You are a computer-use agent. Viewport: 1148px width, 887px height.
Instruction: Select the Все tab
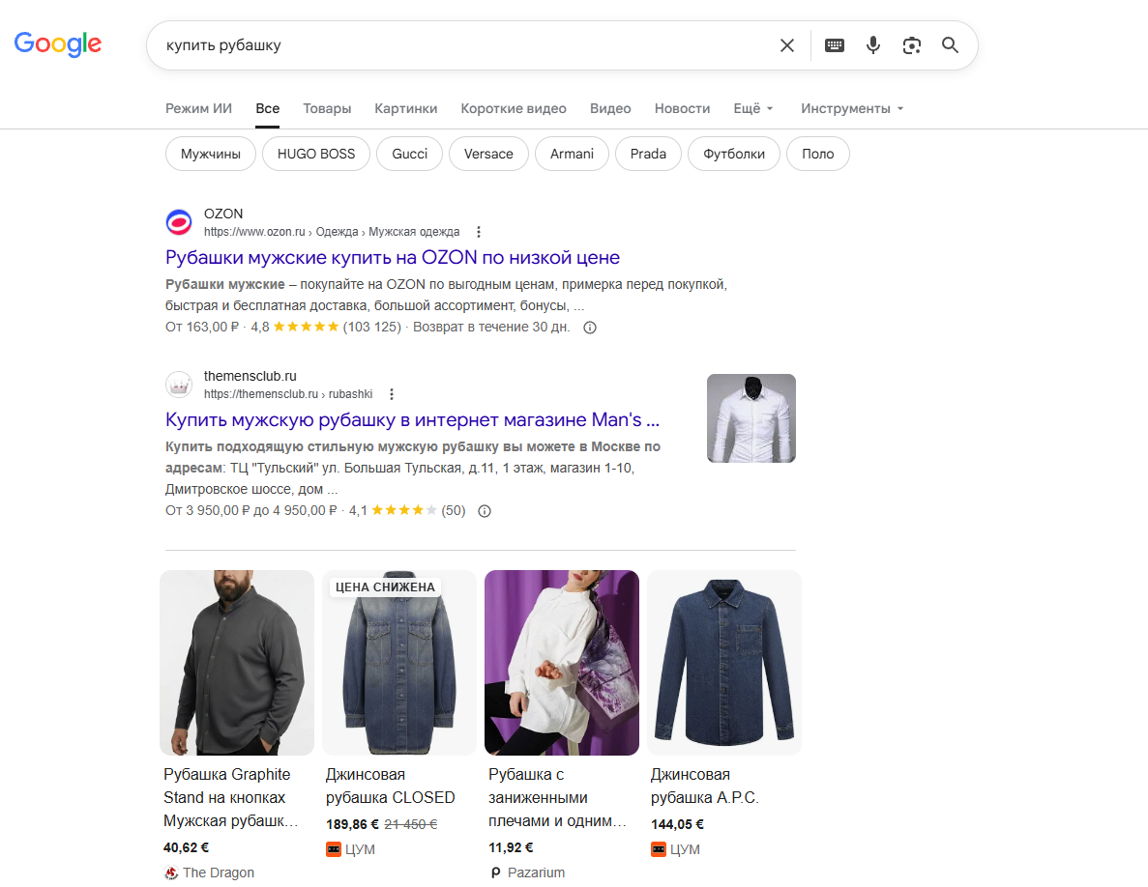tap(267, 108)
